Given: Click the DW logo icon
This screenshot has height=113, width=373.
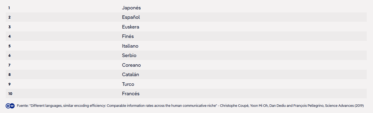Looking at the screenshot, I should pos(10,106).
